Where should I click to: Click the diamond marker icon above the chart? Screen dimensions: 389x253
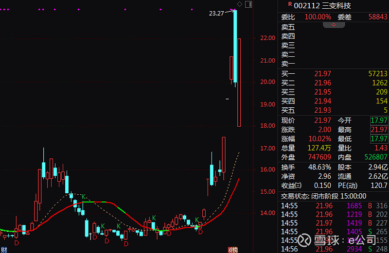pyautogui.click(x=239, y=4)
